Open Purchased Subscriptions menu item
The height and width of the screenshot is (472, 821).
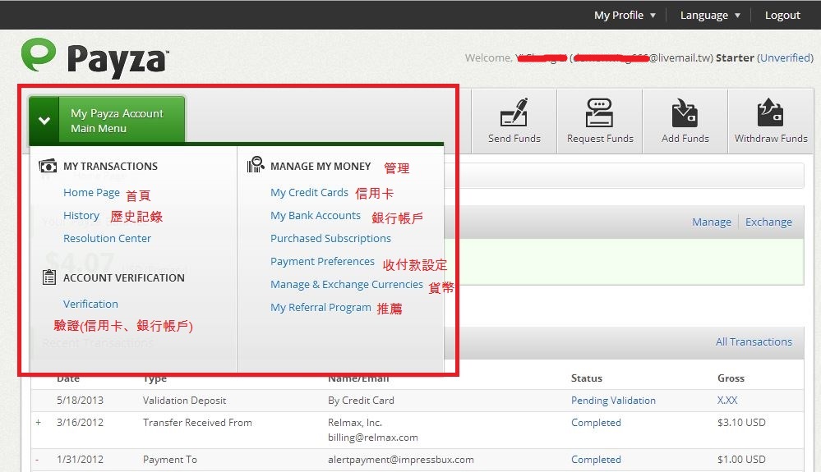330,238
